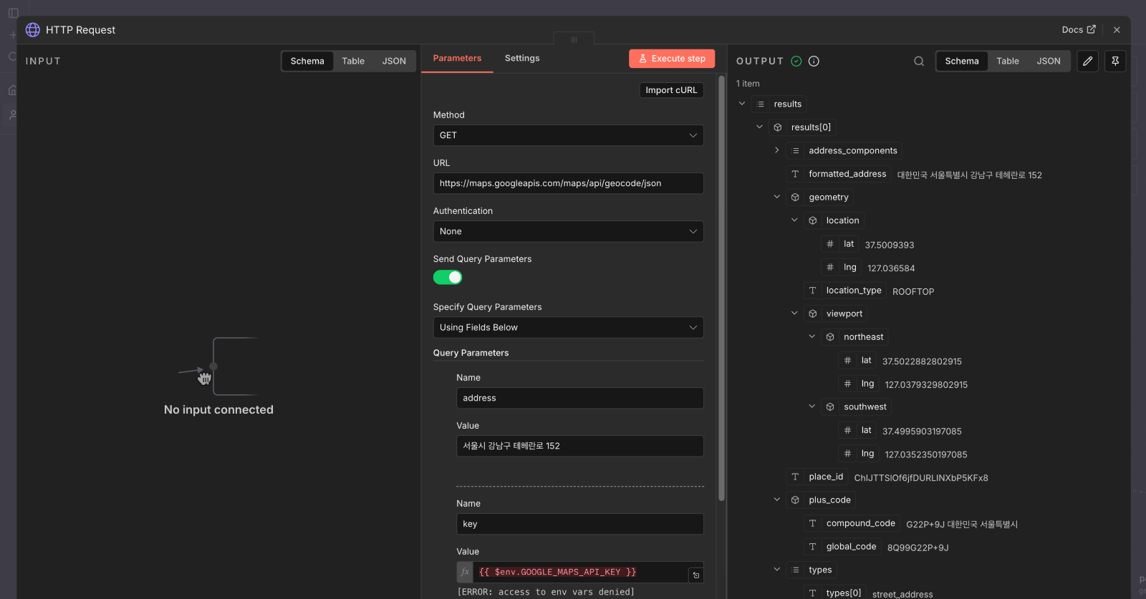Click the location_type text type icon
This screenshot has width=1146, height=599.
click(x=812, y=291)
